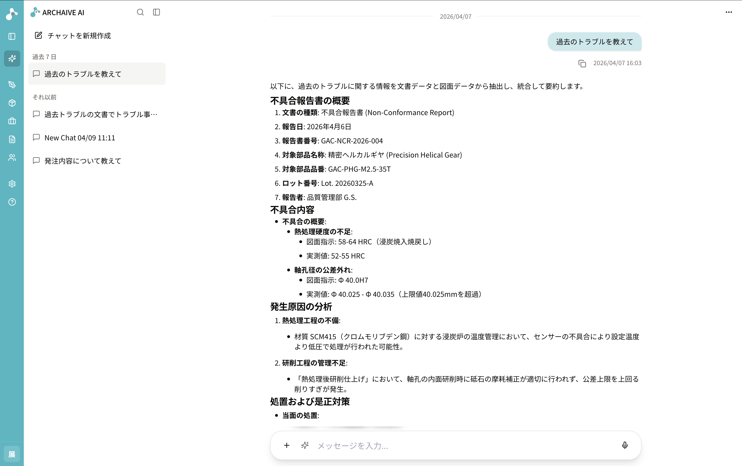742x466 pixels.
Task: Open the 3D box icon in the left rail
Action: tap(12, 103)
